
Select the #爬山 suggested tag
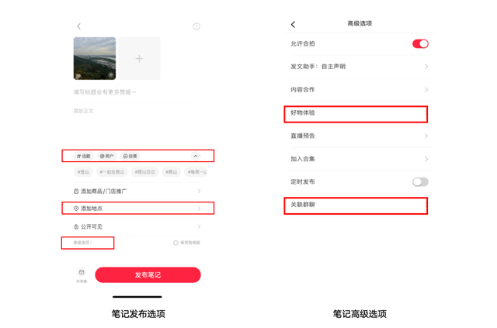pos(171,172)
